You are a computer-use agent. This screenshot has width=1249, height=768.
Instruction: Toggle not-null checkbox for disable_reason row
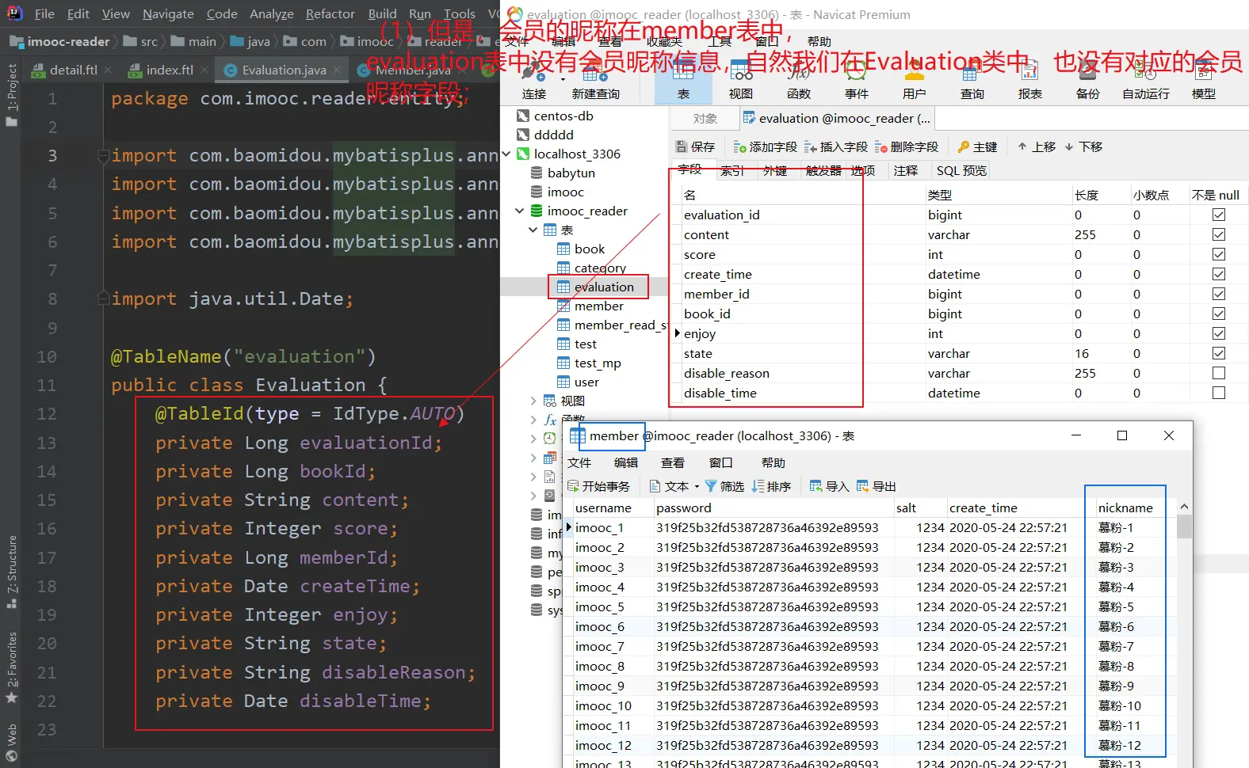click(x=1218, y=373)
